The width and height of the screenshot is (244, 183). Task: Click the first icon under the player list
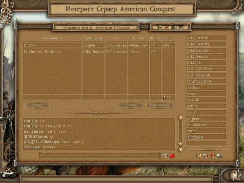tap(198, 156)
